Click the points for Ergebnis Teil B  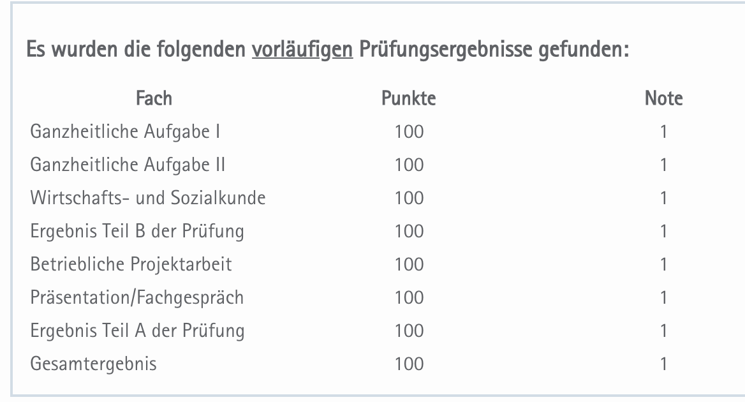(409, 232)
